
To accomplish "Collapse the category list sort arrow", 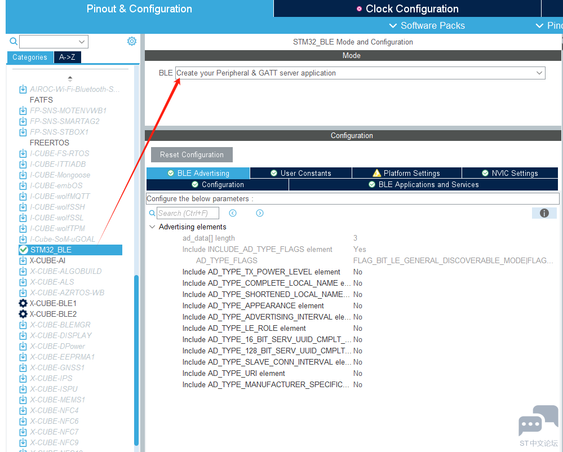I will [70, 78].
